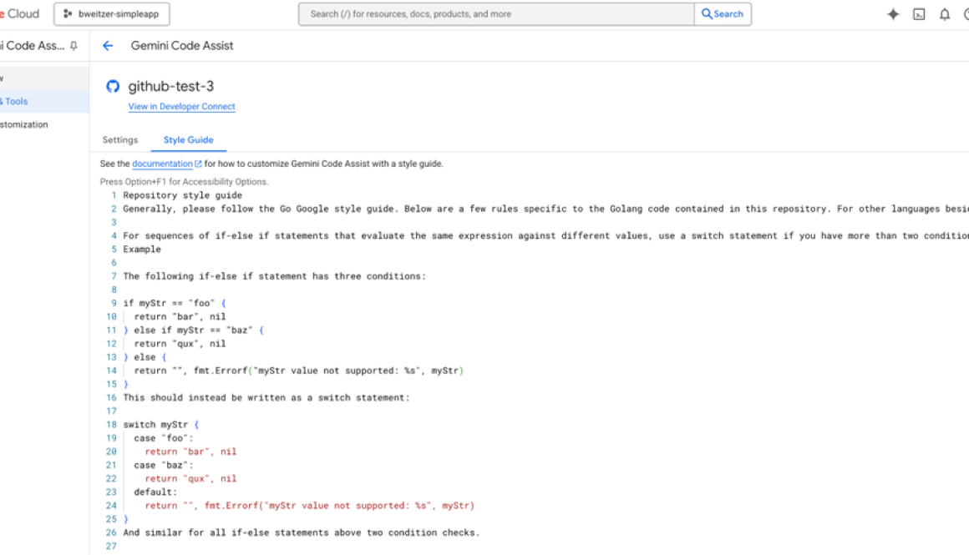Click the GitHub logo next to github-test-3

(113, 86)
